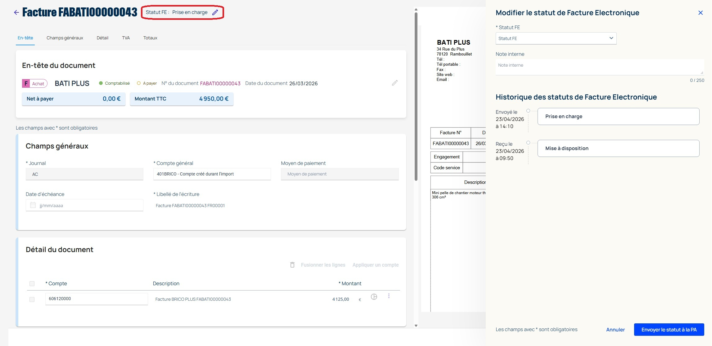
Task: Open the TVA tab
Action: (126, 38)
